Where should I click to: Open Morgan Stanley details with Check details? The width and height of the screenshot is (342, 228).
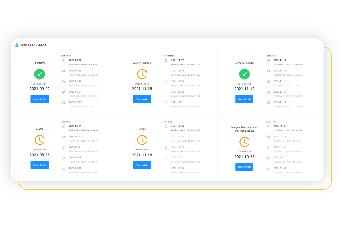coord(244,167)
